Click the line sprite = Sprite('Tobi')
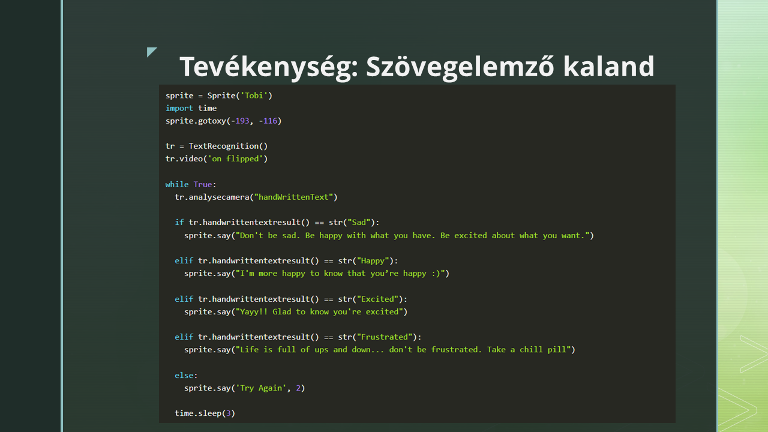The image size is (768, 432). [x=219, y=95]
